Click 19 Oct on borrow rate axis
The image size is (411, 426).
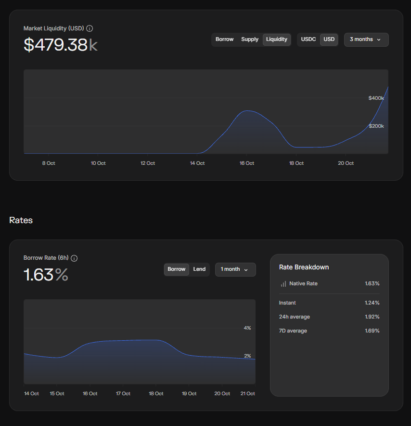(x=189, y=394)
